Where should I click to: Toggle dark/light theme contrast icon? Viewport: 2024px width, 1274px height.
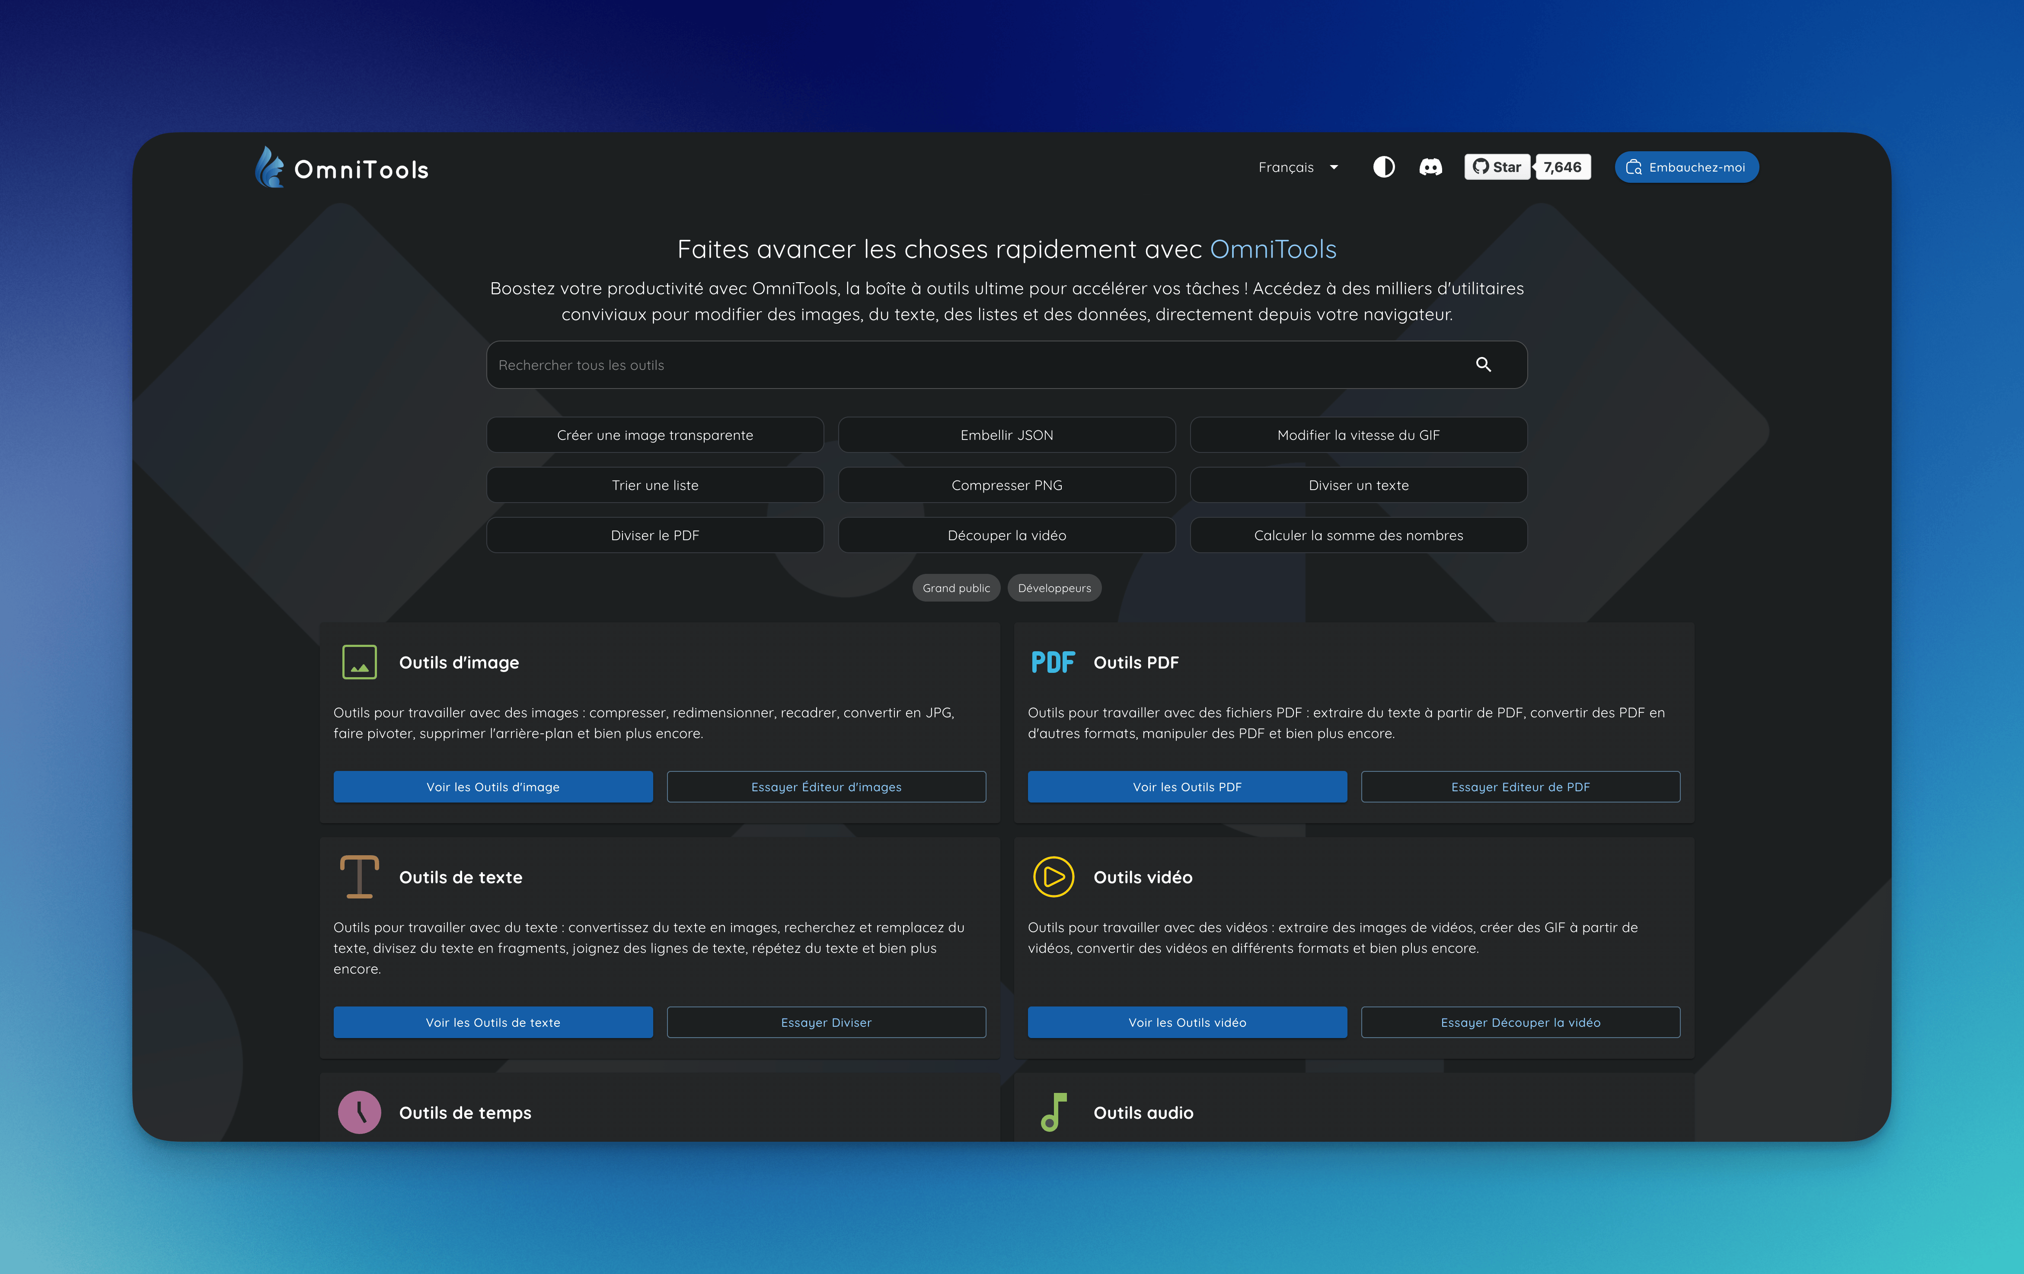coord(1383,167)
